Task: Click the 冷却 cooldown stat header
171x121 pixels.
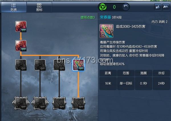Action: coord(161,73)
